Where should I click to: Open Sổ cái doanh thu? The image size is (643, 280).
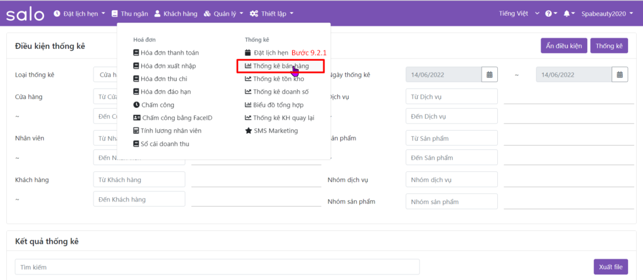161,144
